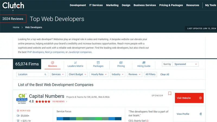
Task: Click the Leaders Matrix tab icon
Action: coord(75,63)
